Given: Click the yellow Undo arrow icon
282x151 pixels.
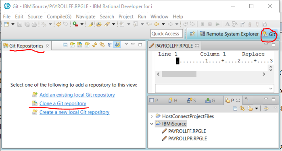Looking at the screenshot, I should [x=58, y=24].
